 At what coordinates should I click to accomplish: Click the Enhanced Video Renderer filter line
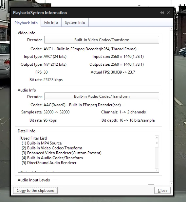click(62, 153)
